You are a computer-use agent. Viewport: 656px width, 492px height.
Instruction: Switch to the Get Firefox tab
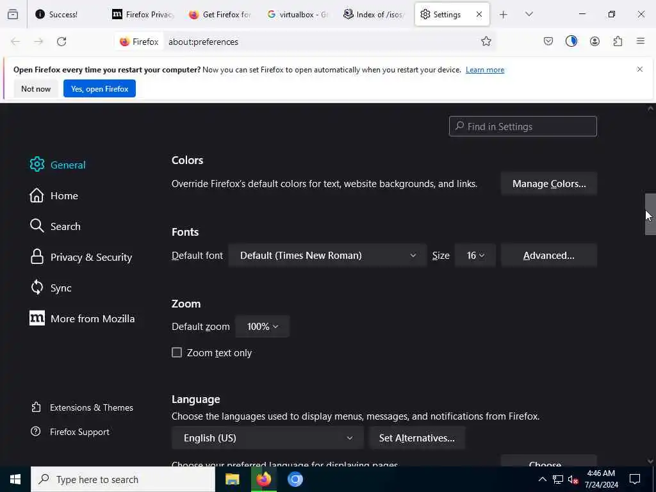220,15
